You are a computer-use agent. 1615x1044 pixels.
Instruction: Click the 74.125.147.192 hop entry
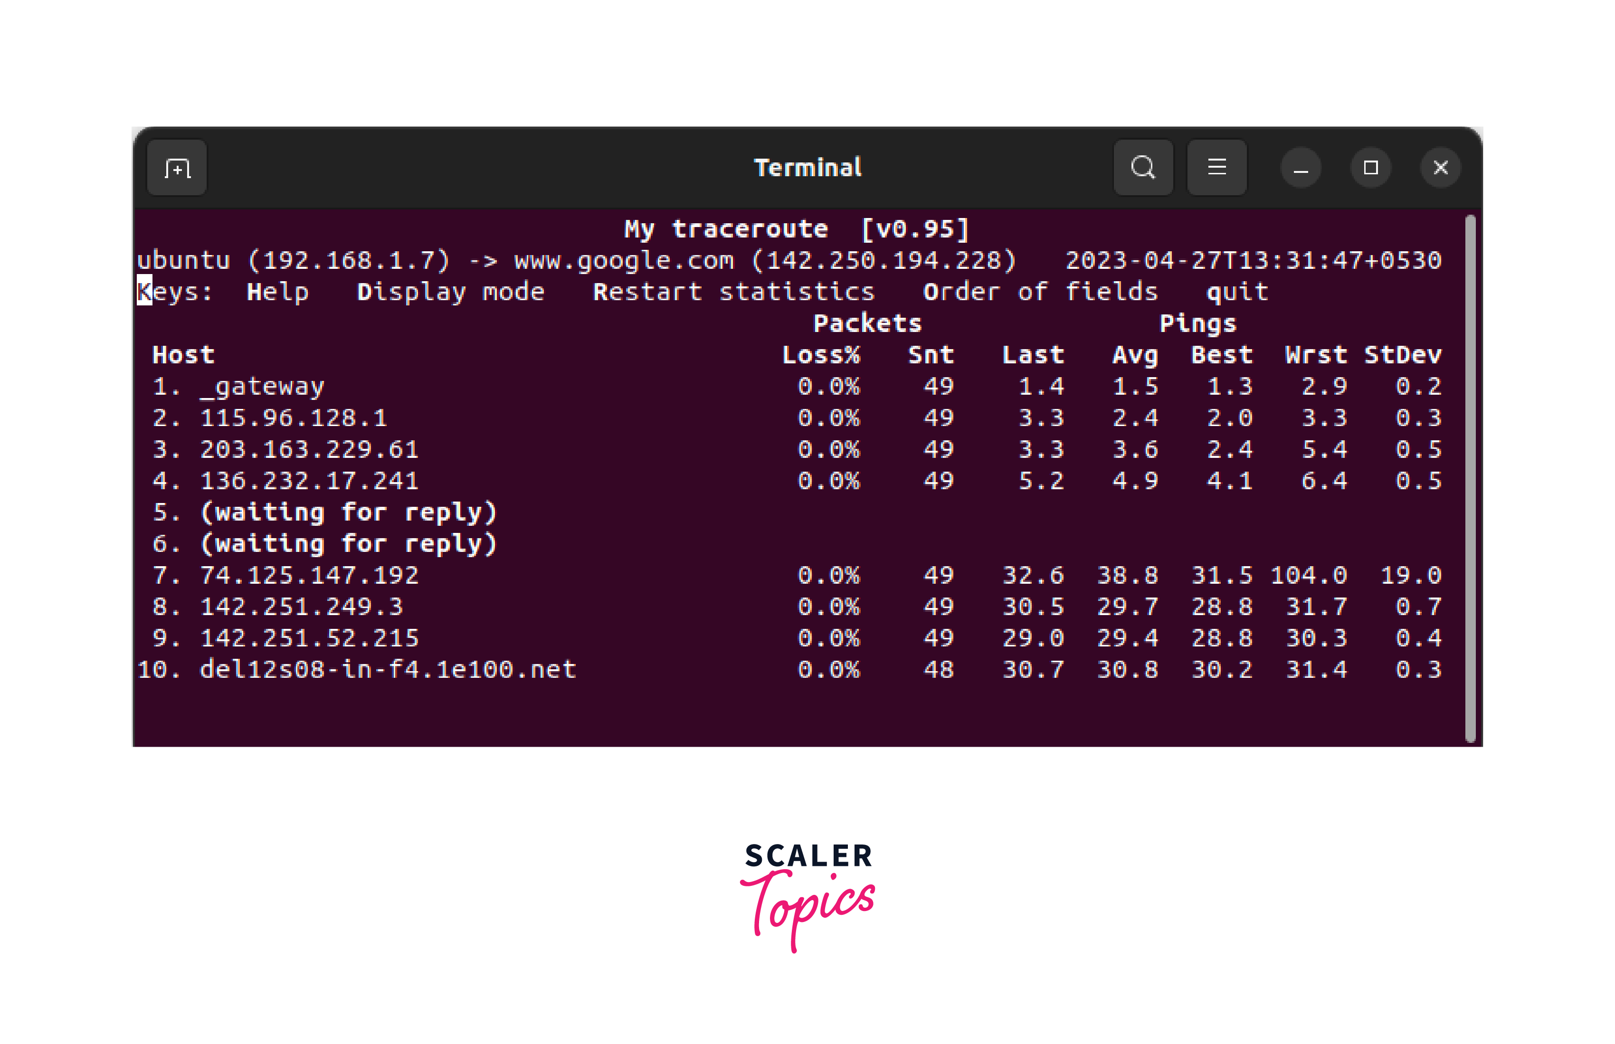coord(308,576)
